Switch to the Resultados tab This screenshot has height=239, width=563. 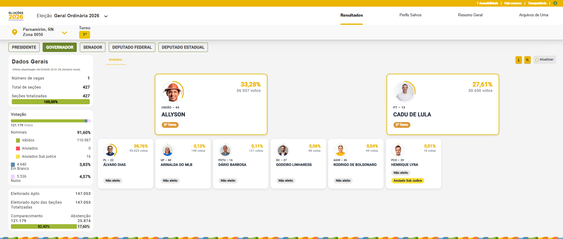(352, 15)
